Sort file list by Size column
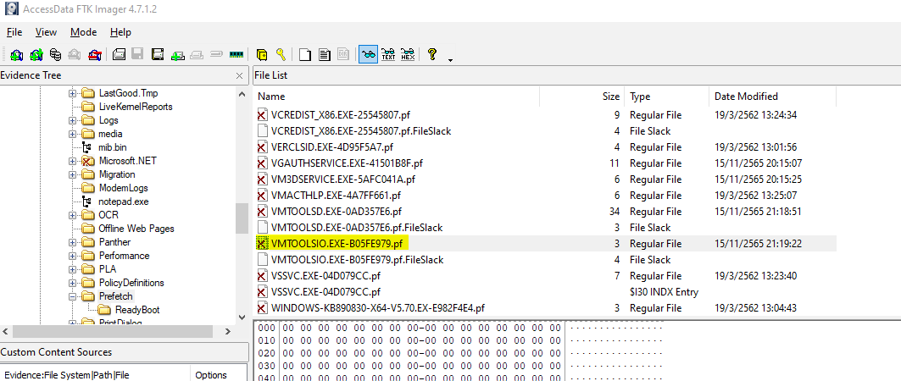The height and width of the screenshot is (381, 901). [582, 97]
